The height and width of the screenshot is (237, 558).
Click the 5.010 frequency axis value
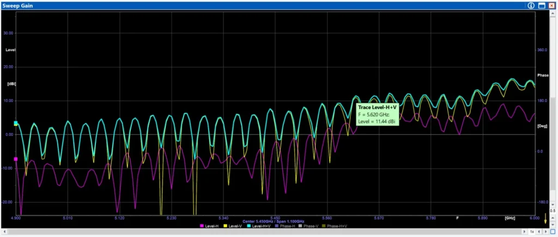click(x=68, y=218)
